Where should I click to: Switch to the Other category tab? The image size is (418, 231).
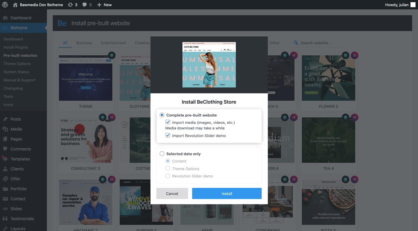(x=275, y=43)
